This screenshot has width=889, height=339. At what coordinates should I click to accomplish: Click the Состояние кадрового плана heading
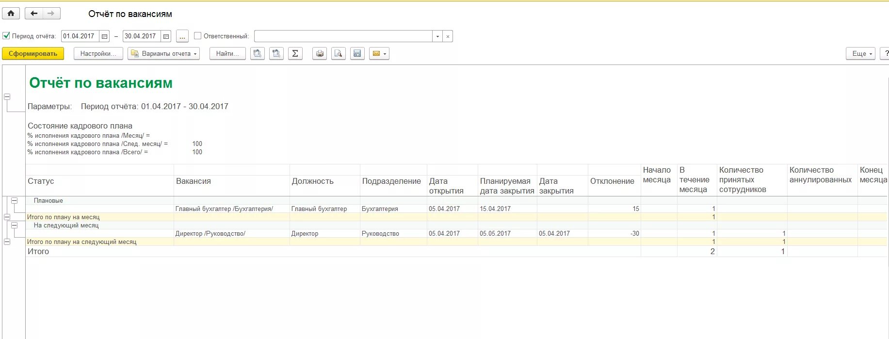point(80,126)
